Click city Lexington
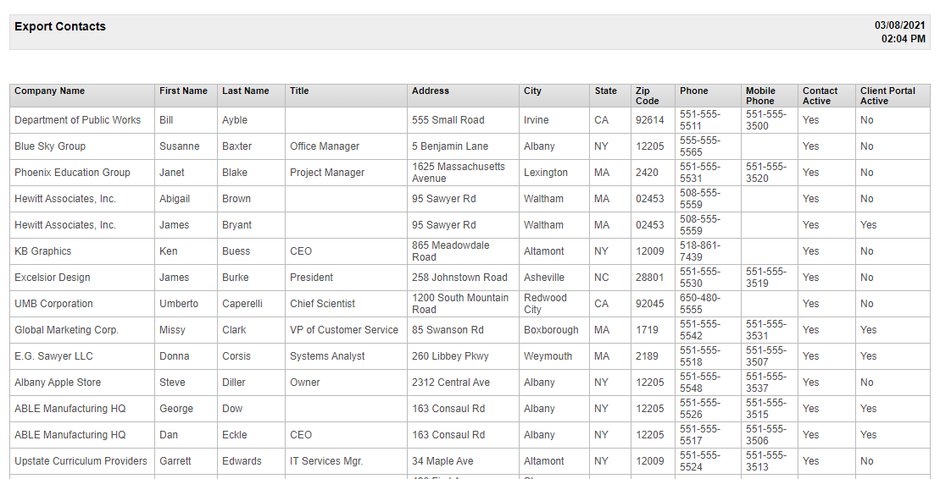 tap(546, 173)
